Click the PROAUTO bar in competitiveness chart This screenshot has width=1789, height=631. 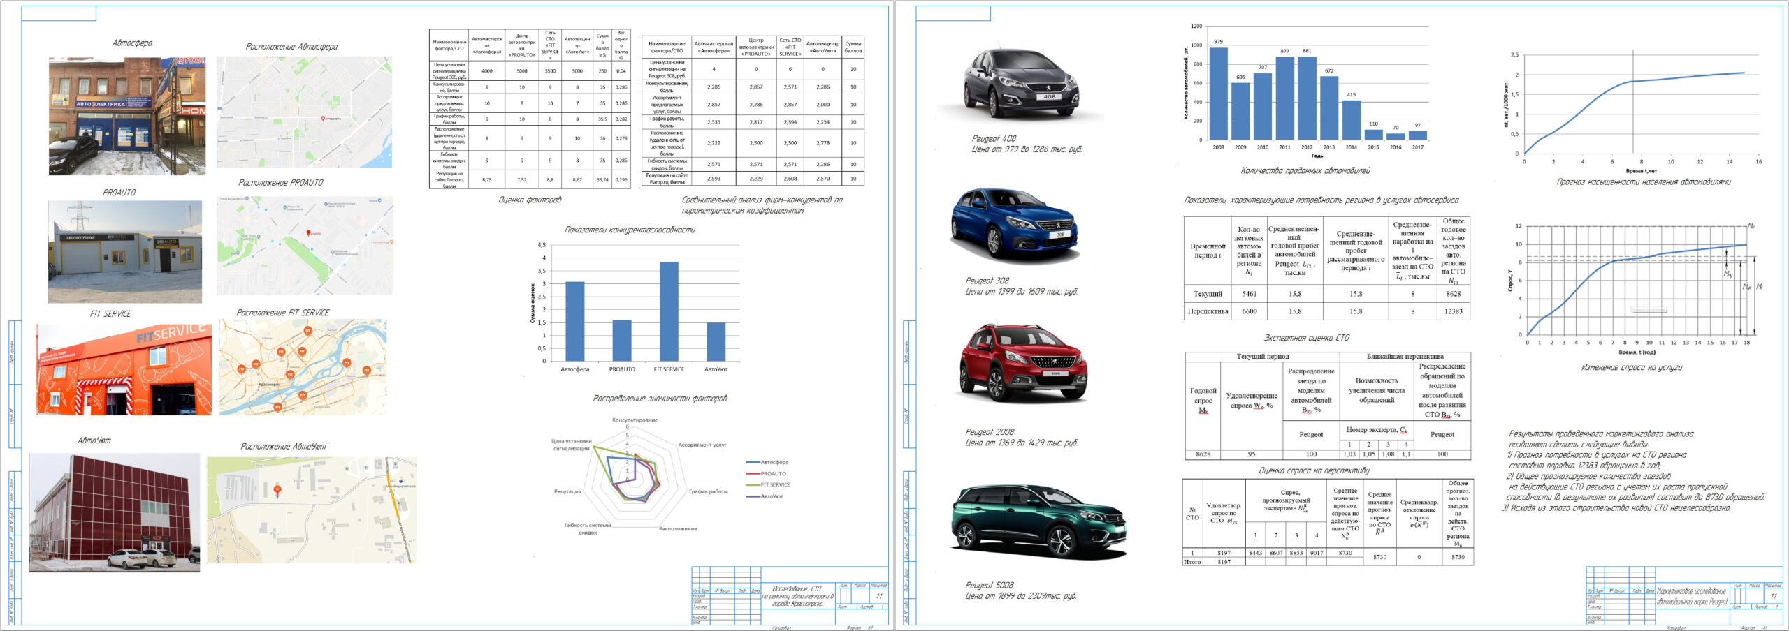pyautogui.click(x=622, y=341)
